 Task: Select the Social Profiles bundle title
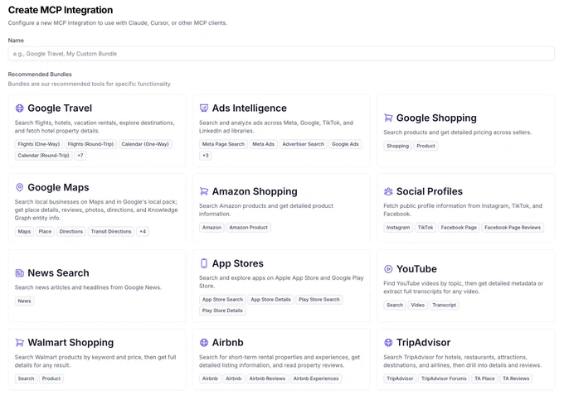(x=430, y=191)
